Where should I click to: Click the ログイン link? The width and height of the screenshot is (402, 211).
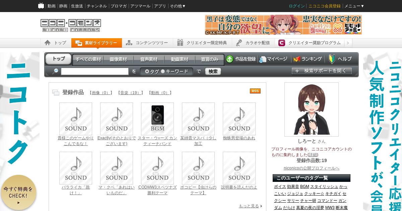coord(297,6)
